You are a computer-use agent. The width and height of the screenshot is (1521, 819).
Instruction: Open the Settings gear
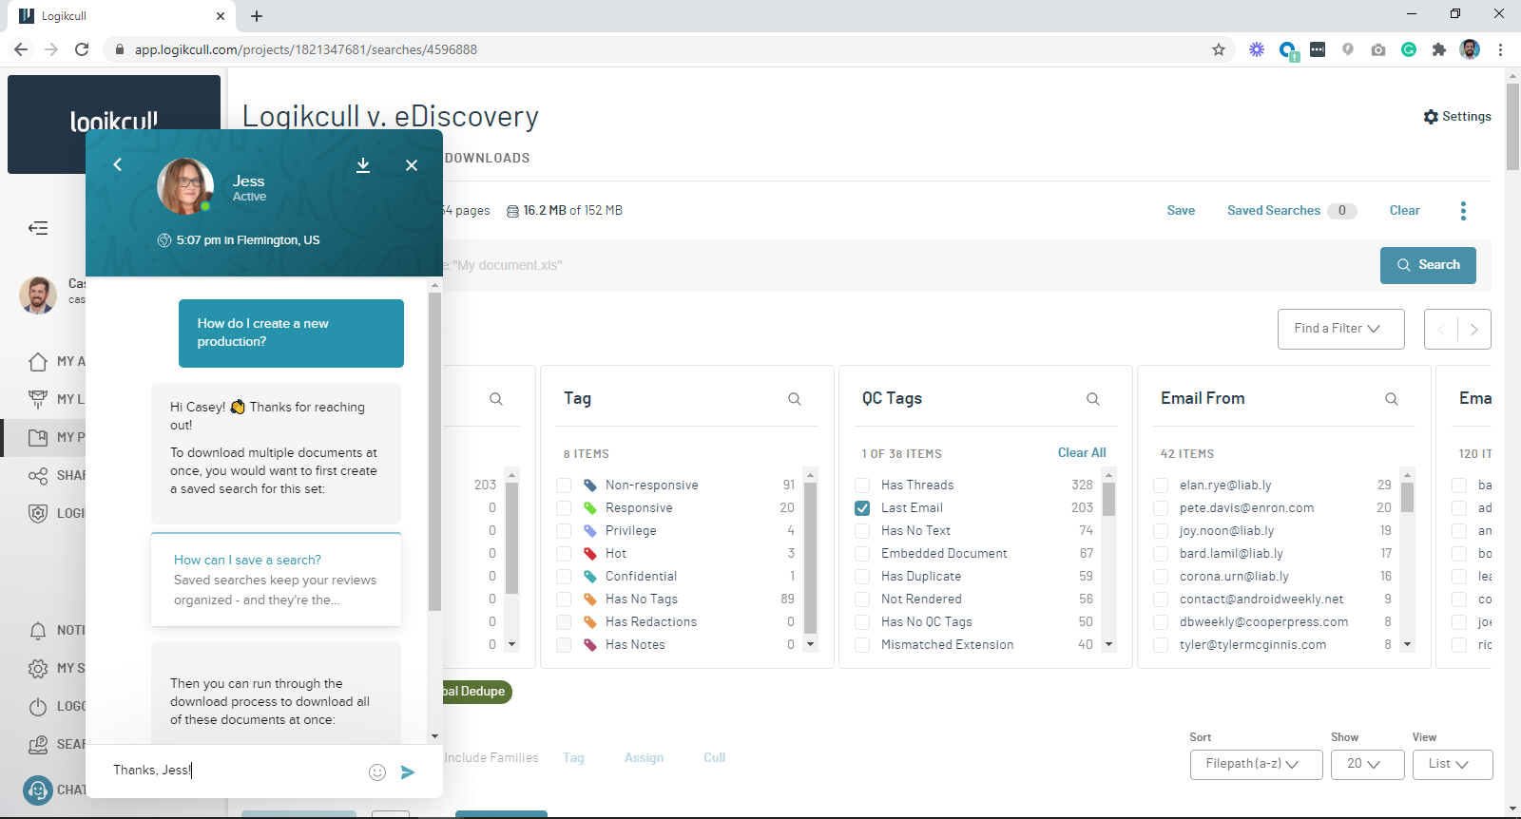(x=1457, y=117)
